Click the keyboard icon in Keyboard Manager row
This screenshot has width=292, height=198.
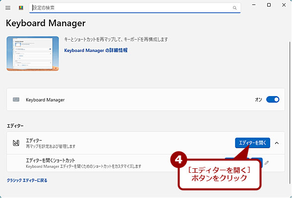16,99
